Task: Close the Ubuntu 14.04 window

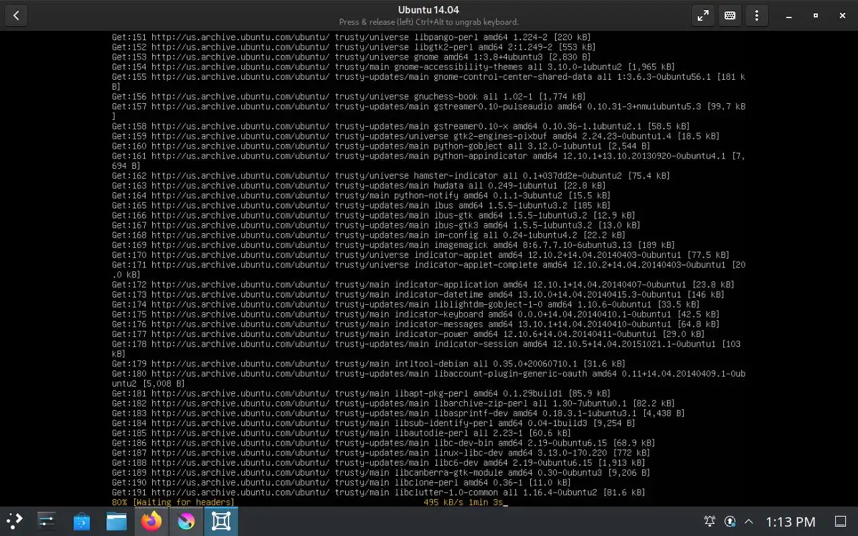Action: tap(843, 15)
